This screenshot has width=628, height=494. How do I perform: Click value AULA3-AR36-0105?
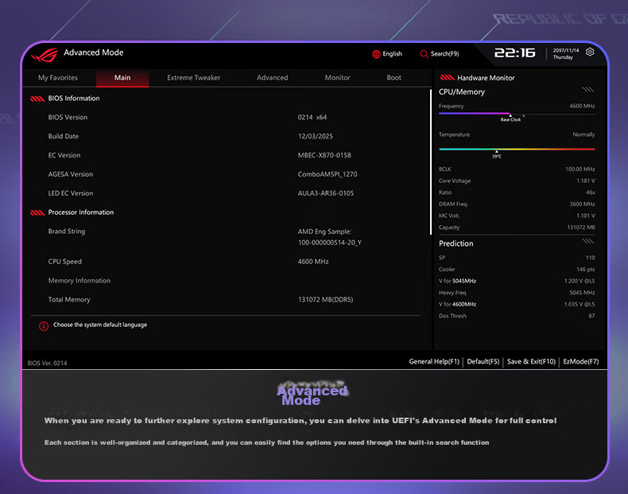326,193
